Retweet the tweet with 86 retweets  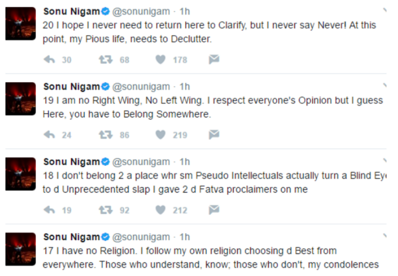[x=105, y=135]
